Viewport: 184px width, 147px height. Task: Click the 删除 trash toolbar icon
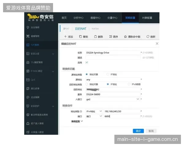(x=95, y=36)
